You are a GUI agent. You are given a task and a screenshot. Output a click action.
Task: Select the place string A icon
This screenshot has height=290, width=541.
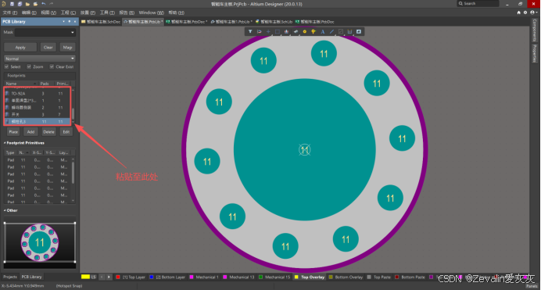point(323,31)
